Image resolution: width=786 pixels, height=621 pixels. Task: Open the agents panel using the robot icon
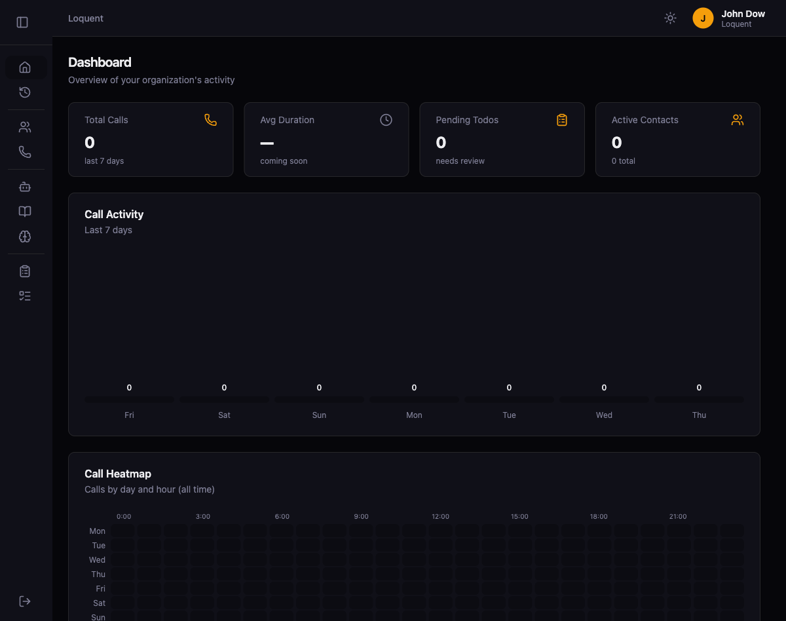click(25, 187)
